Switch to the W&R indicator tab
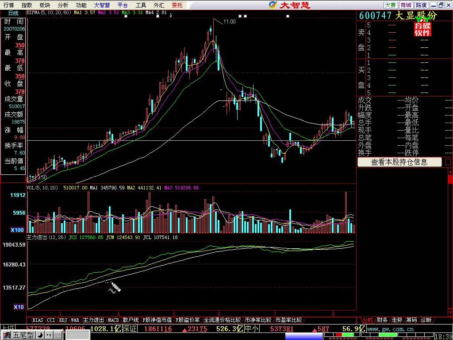Screen dimensions: 453x340 pyautogui.click(x=75, y=320)
